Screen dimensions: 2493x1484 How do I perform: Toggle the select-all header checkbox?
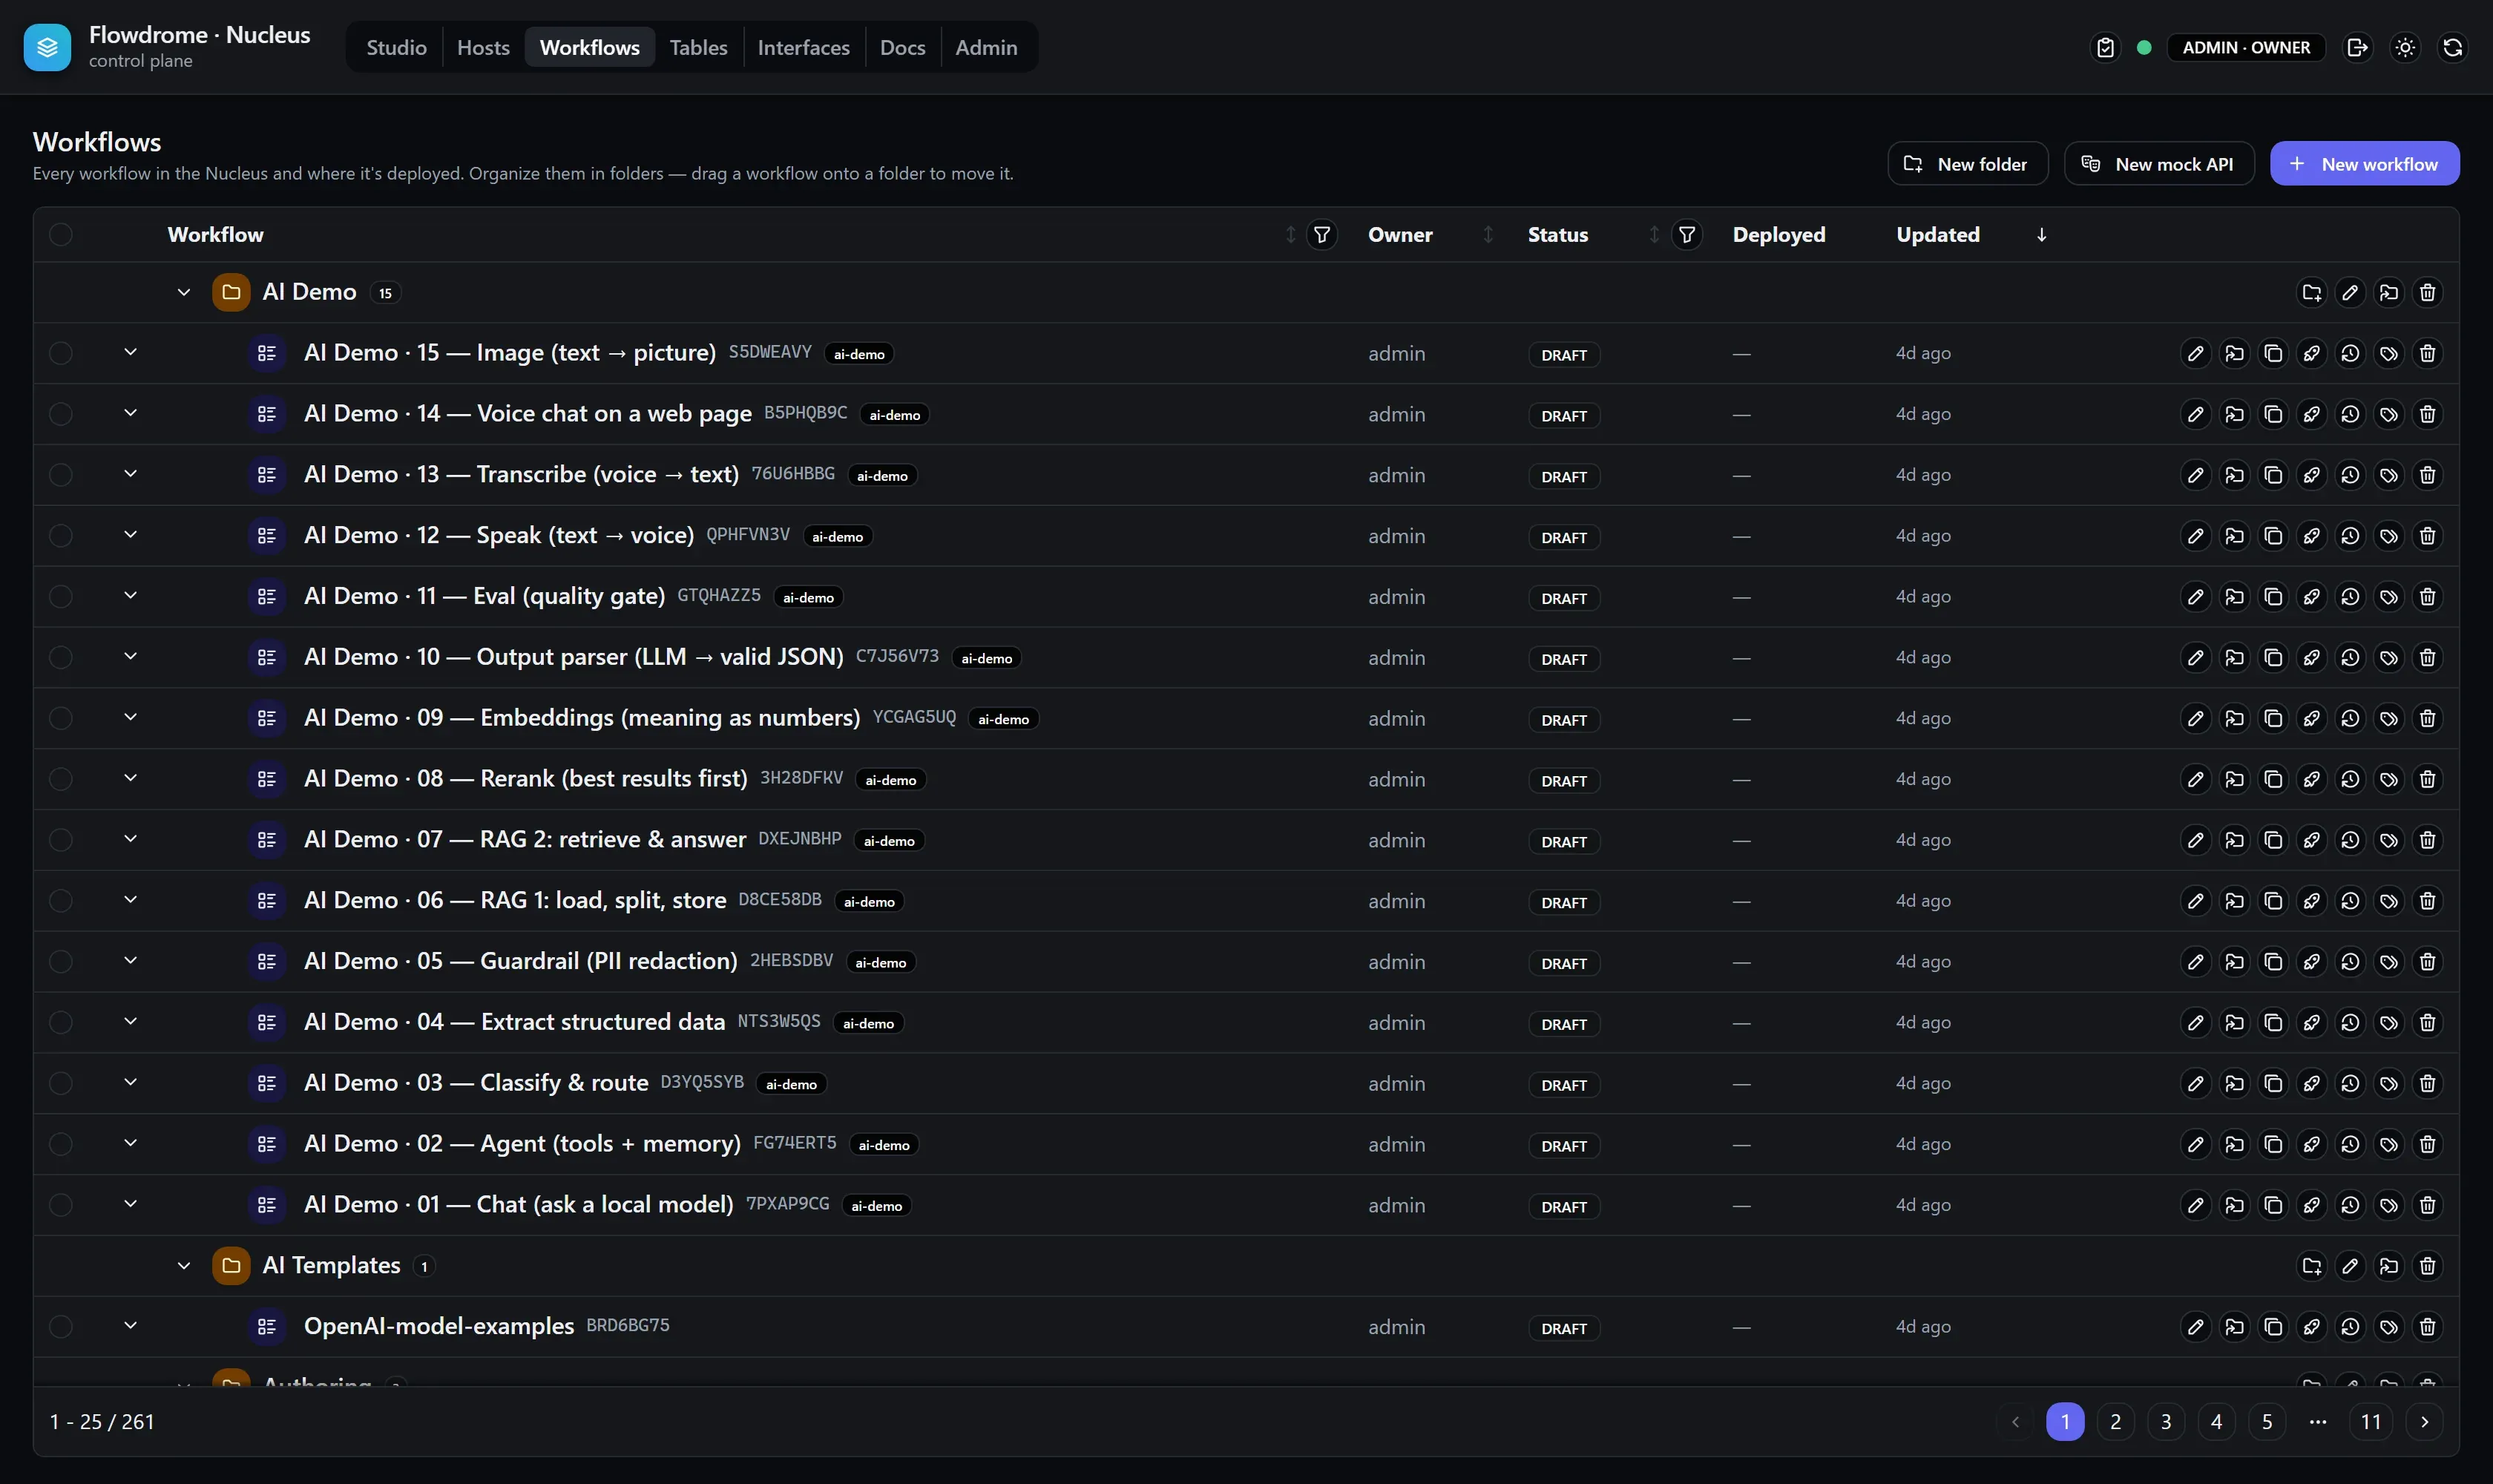pos(61,235)
